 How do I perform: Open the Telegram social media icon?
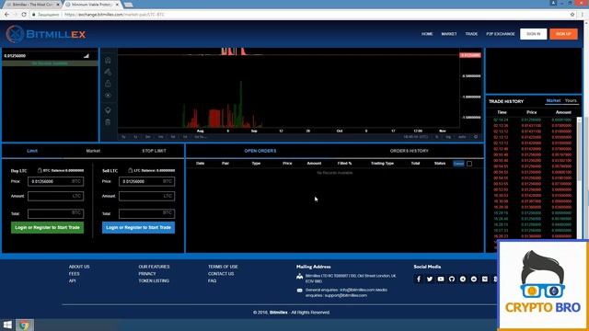click(x=463, y=280)
